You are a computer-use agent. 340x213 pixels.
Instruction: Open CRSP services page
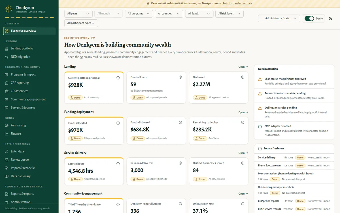pos(29,91)
